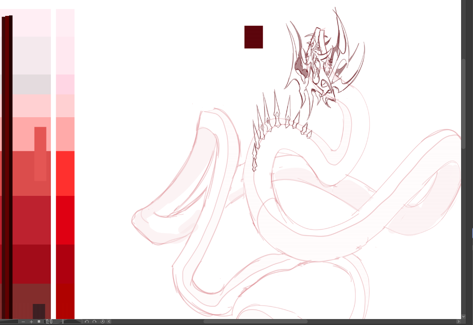Rotate canvas left with counterclockwise arrow
Screen dimensions: 473x325
(87, 321)
